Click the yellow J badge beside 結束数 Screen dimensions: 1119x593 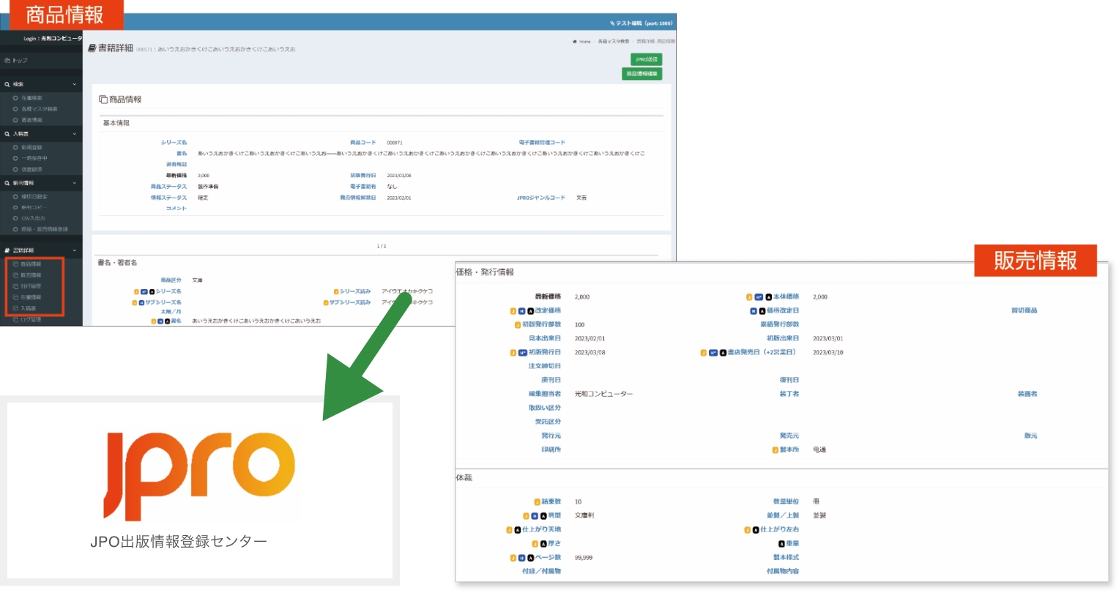[x=538, y=502]
